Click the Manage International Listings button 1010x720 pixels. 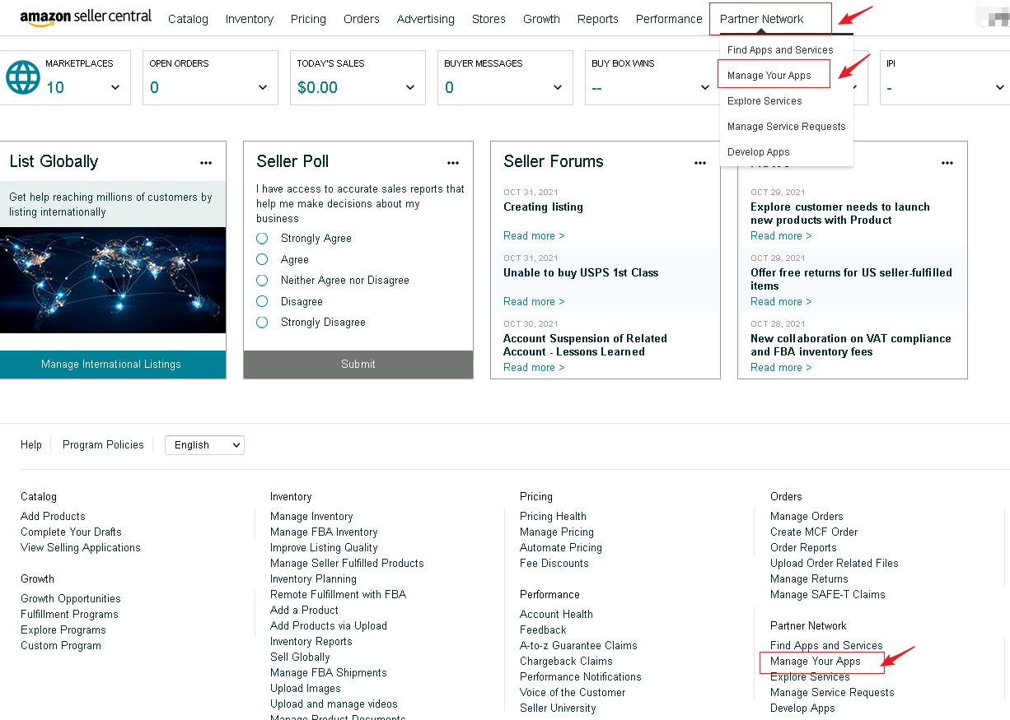click(111, 364)
